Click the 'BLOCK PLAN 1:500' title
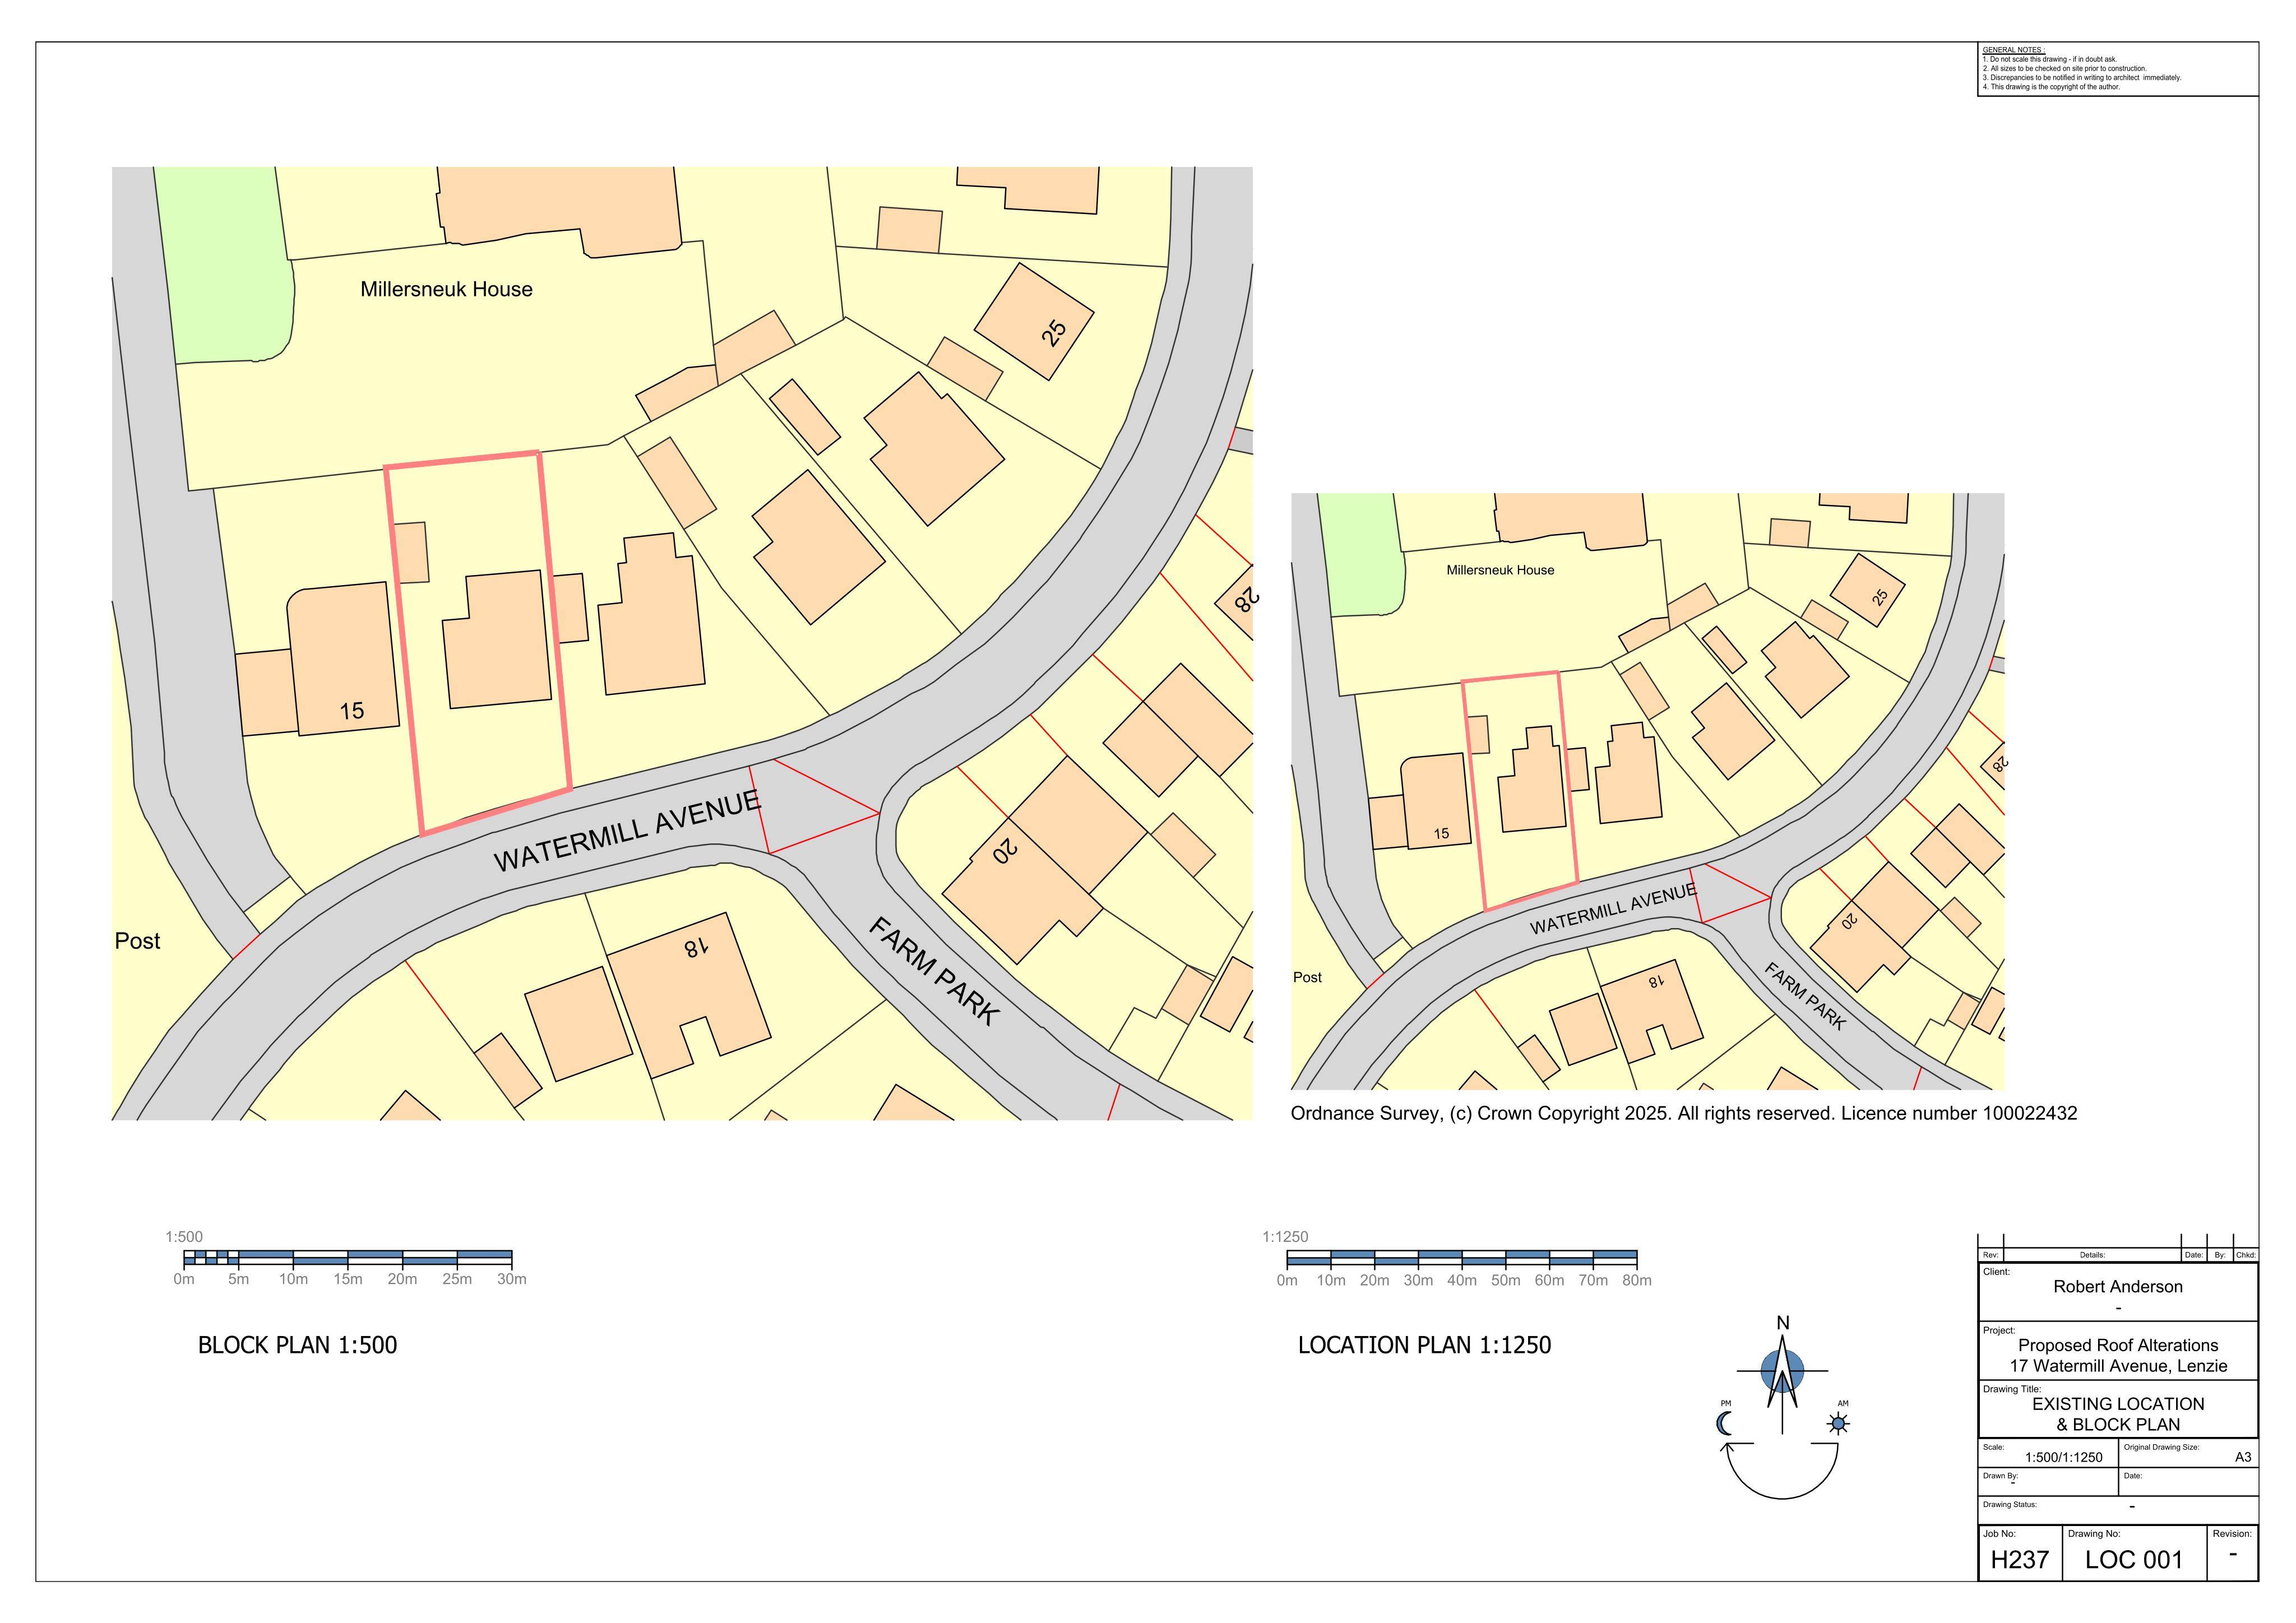Screen dimensions: 2296x1623 coord(297,1345)
